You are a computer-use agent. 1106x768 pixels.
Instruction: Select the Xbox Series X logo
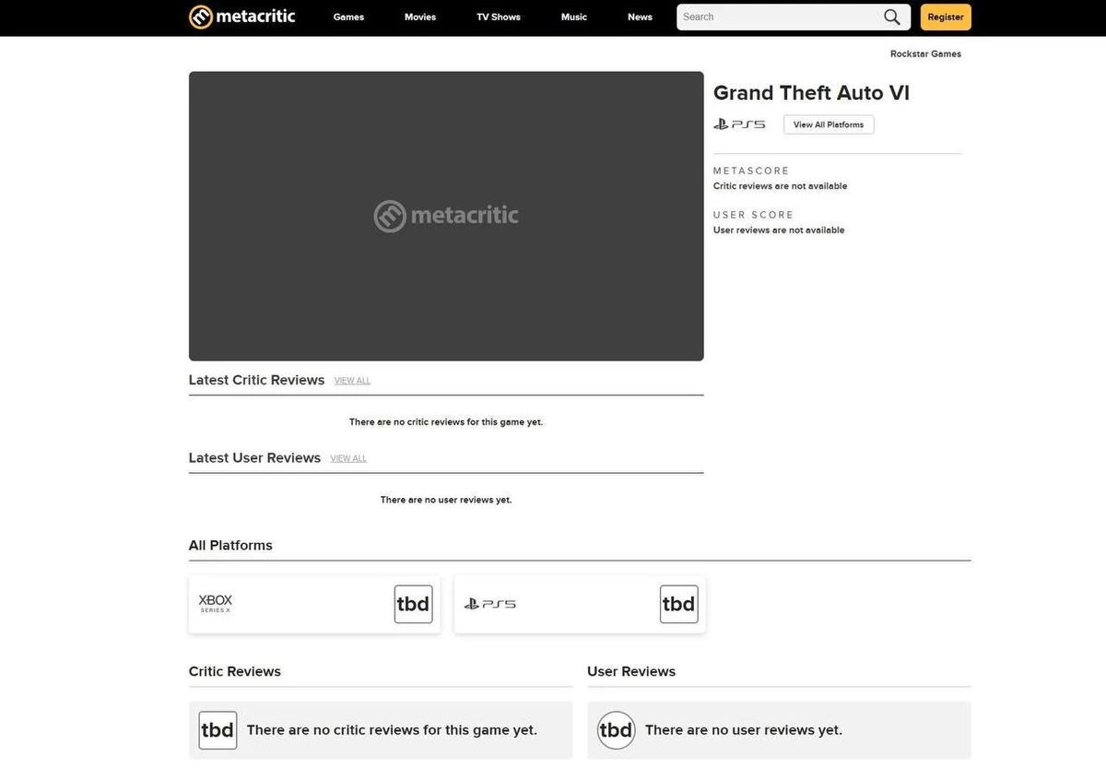coord(216,604)
